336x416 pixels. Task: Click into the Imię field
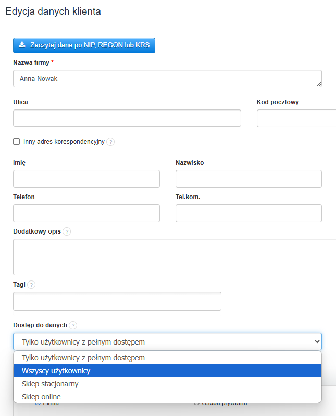pos(86,179)
